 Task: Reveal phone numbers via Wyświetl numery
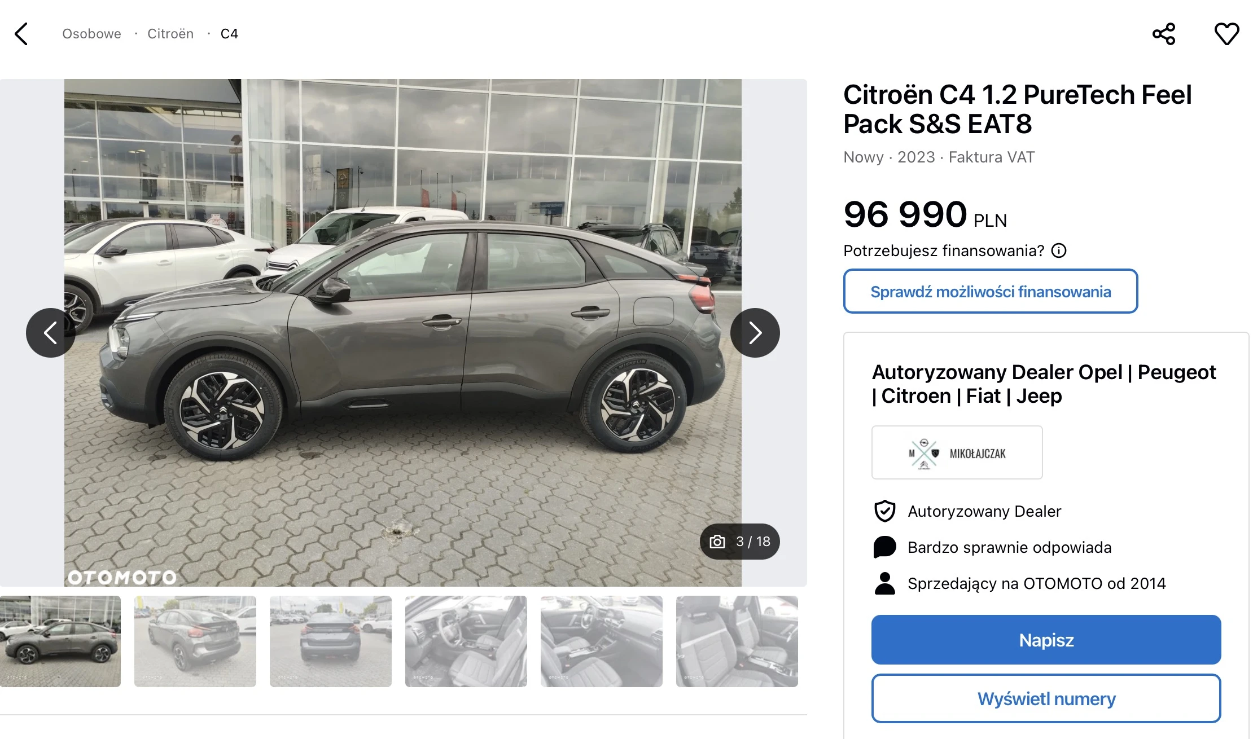coord(1046,698)
